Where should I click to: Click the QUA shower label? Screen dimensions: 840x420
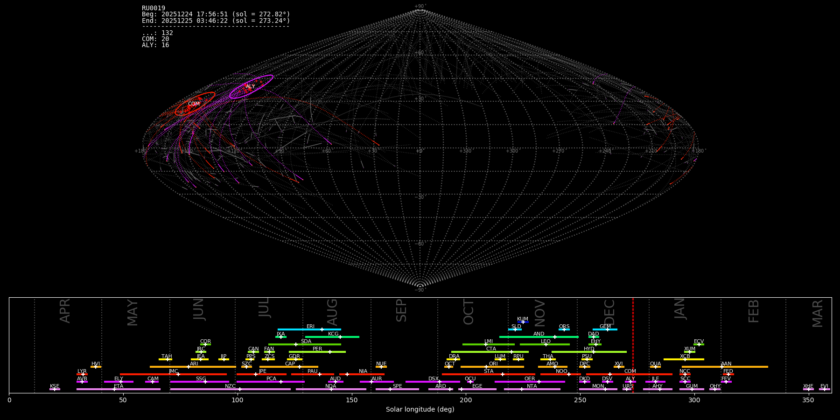click(656, 364)
